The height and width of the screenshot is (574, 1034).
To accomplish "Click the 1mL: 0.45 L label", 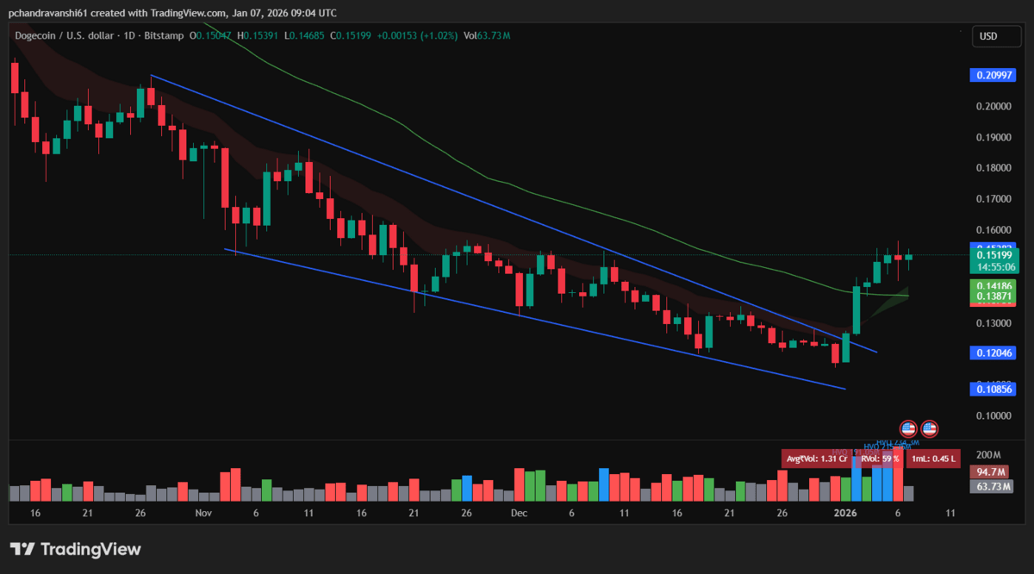I will pyautogui.click(x=935, y=459).
